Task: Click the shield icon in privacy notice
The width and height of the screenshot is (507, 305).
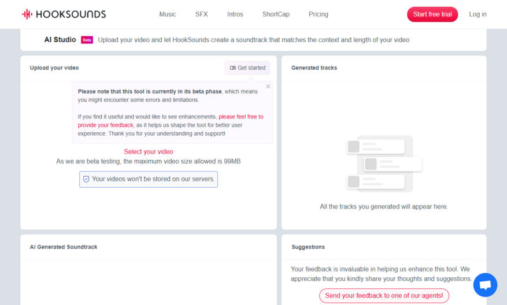Action: [x=86, y=179]
